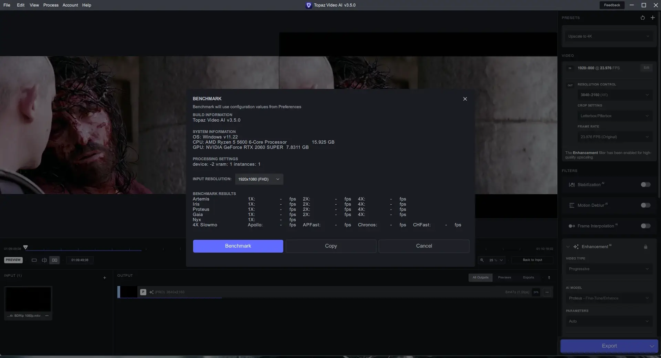Viewport: 661px width, 358px height.
Task: Reset presets with the refresh icon
Action: [642, 18]
